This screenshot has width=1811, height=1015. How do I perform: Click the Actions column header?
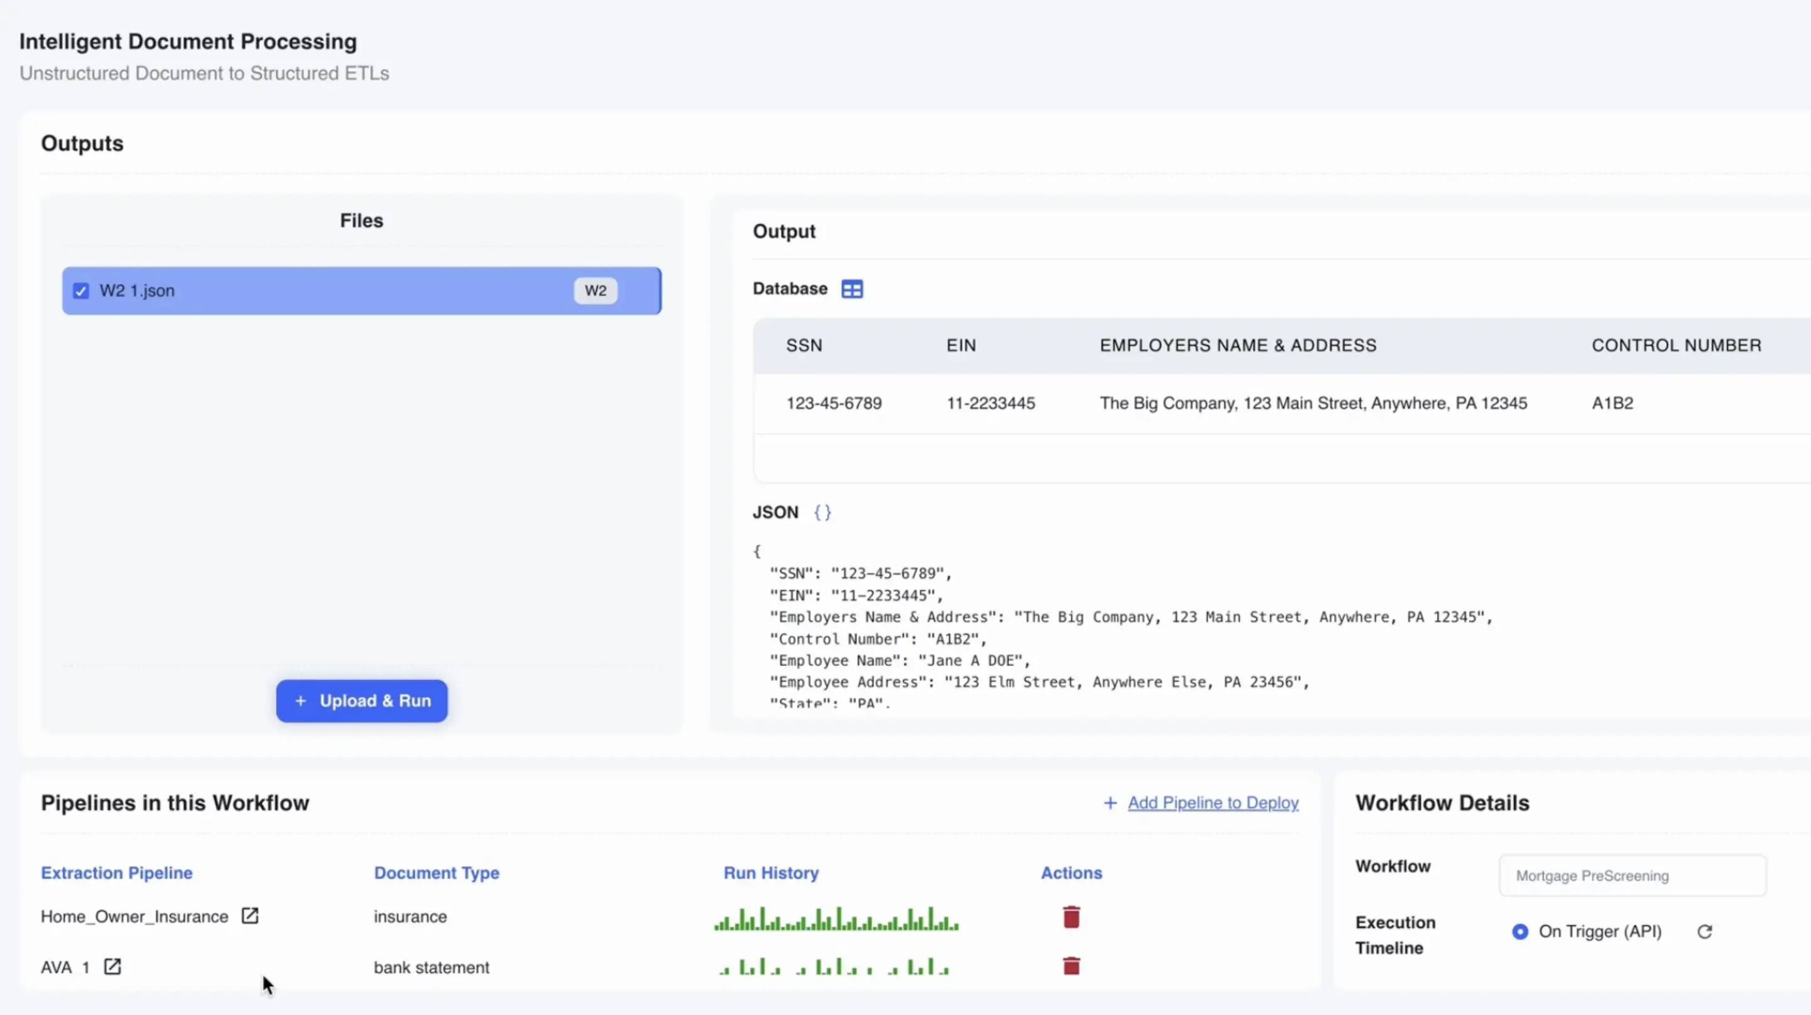1072,872
